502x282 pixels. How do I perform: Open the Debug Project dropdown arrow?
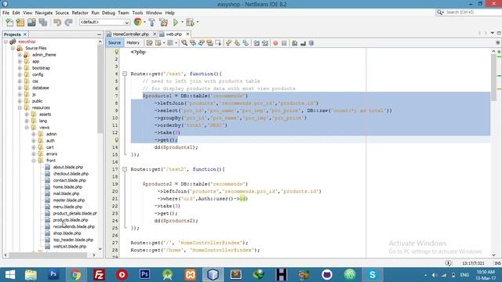[197, 22]
